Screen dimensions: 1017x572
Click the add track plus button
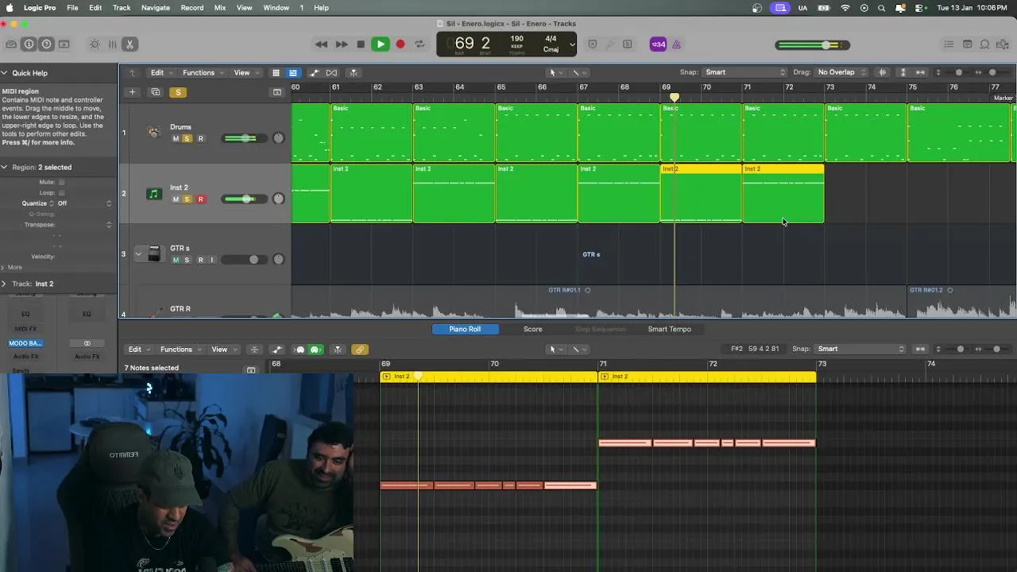[133, 92]
